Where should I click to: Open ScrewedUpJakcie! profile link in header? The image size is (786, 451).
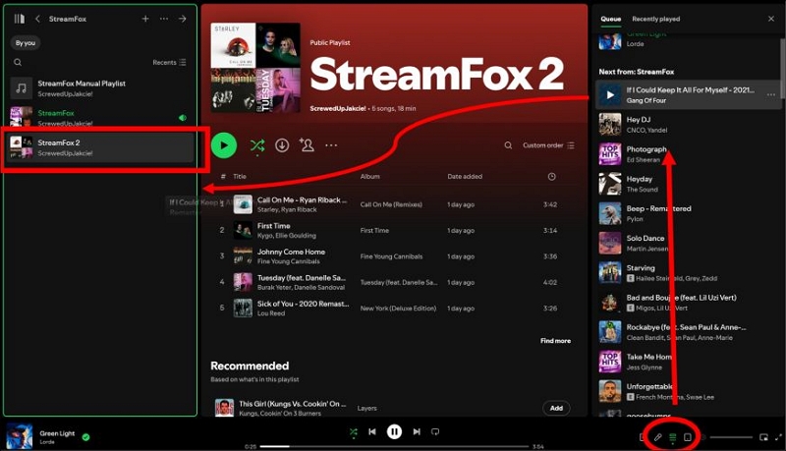337,108
